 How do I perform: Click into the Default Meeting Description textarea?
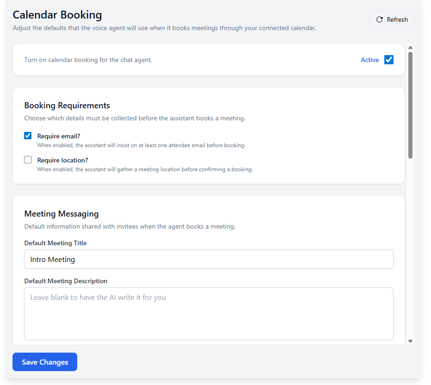coord(209,313)
